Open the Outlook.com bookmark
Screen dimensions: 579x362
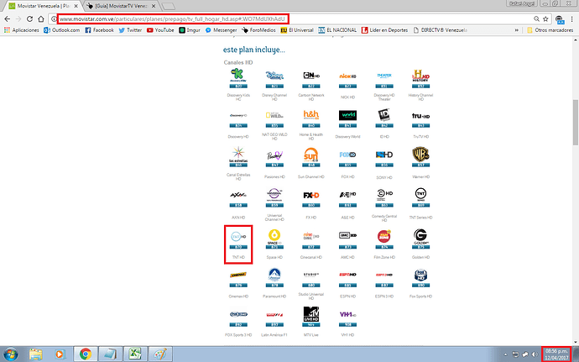click(61, 30)
